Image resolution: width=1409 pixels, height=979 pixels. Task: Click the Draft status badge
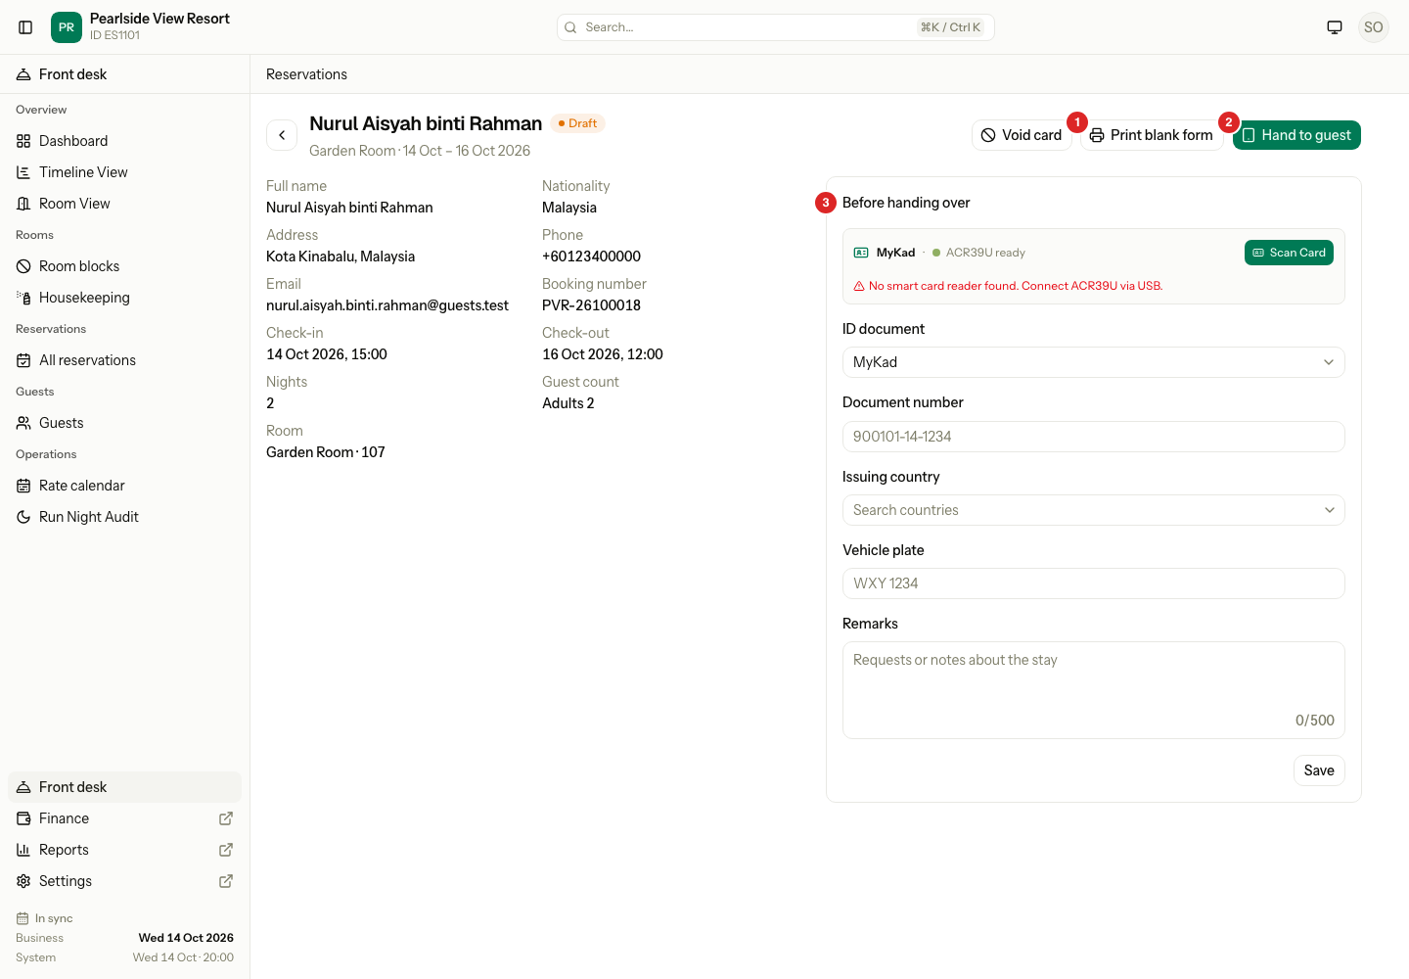pyautogui.click(x=577, y=123)
